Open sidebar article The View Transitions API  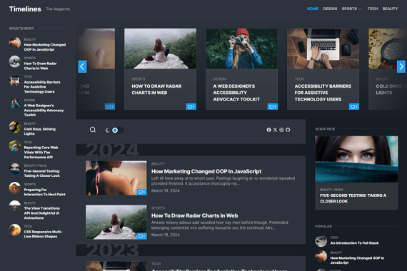coord(42,213)
